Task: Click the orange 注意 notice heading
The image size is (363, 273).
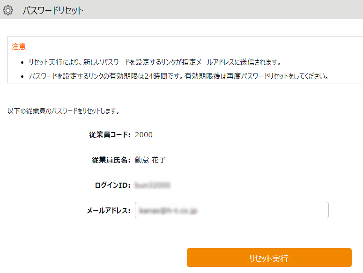Action: pyautogui.click(x=19, y=47)
